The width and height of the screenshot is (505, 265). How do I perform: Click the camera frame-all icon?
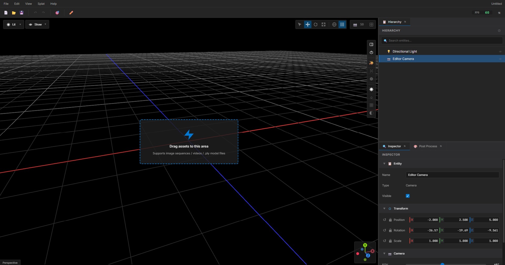[323, 24]
